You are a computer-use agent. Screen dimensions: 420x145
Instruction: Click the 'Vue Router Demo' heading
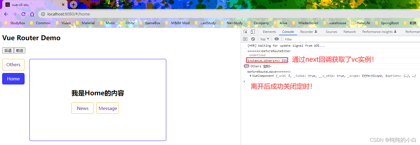pos(31,38)
